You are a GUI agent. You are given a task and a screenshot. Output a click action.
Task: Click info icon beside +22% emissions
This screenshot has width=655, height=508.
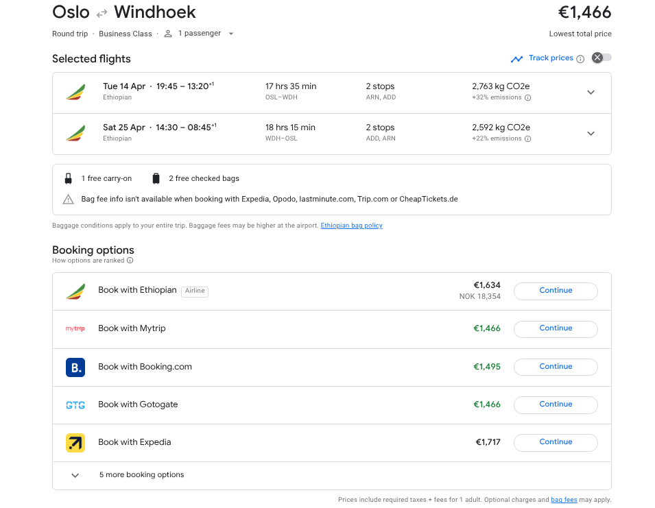527,138
